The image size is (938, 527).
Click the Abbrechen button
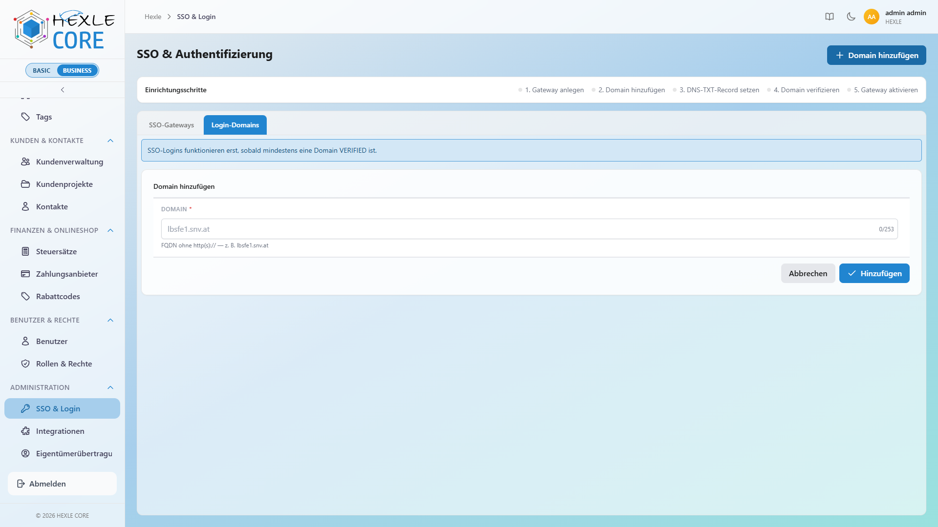pyautogui.click(x=808, y=273)
